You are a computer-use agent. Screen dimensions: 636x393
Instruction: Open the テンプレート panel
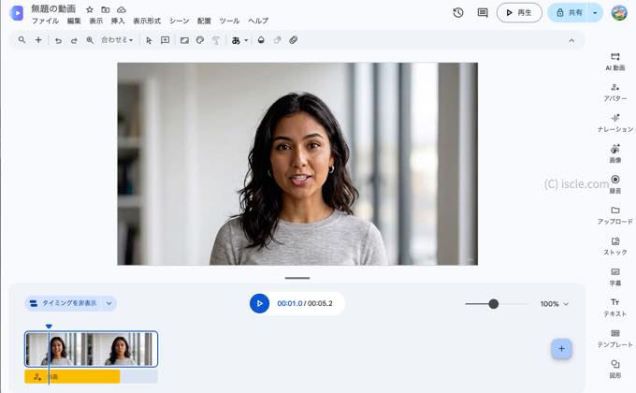[x=614, y=339]
